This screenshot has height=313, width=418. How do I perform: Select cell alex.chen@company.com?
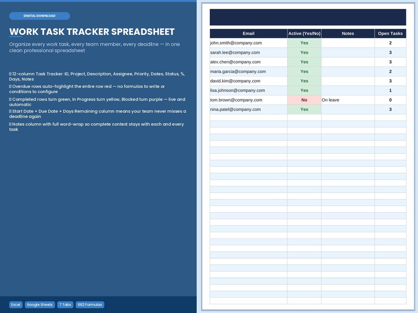pyautogui.click(x=248, y=62)
